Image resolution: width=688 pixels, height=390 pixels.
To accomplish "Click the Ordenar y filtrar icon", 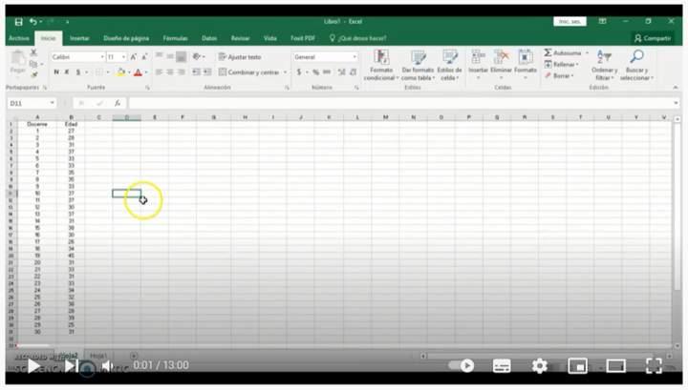I will 603,57.
